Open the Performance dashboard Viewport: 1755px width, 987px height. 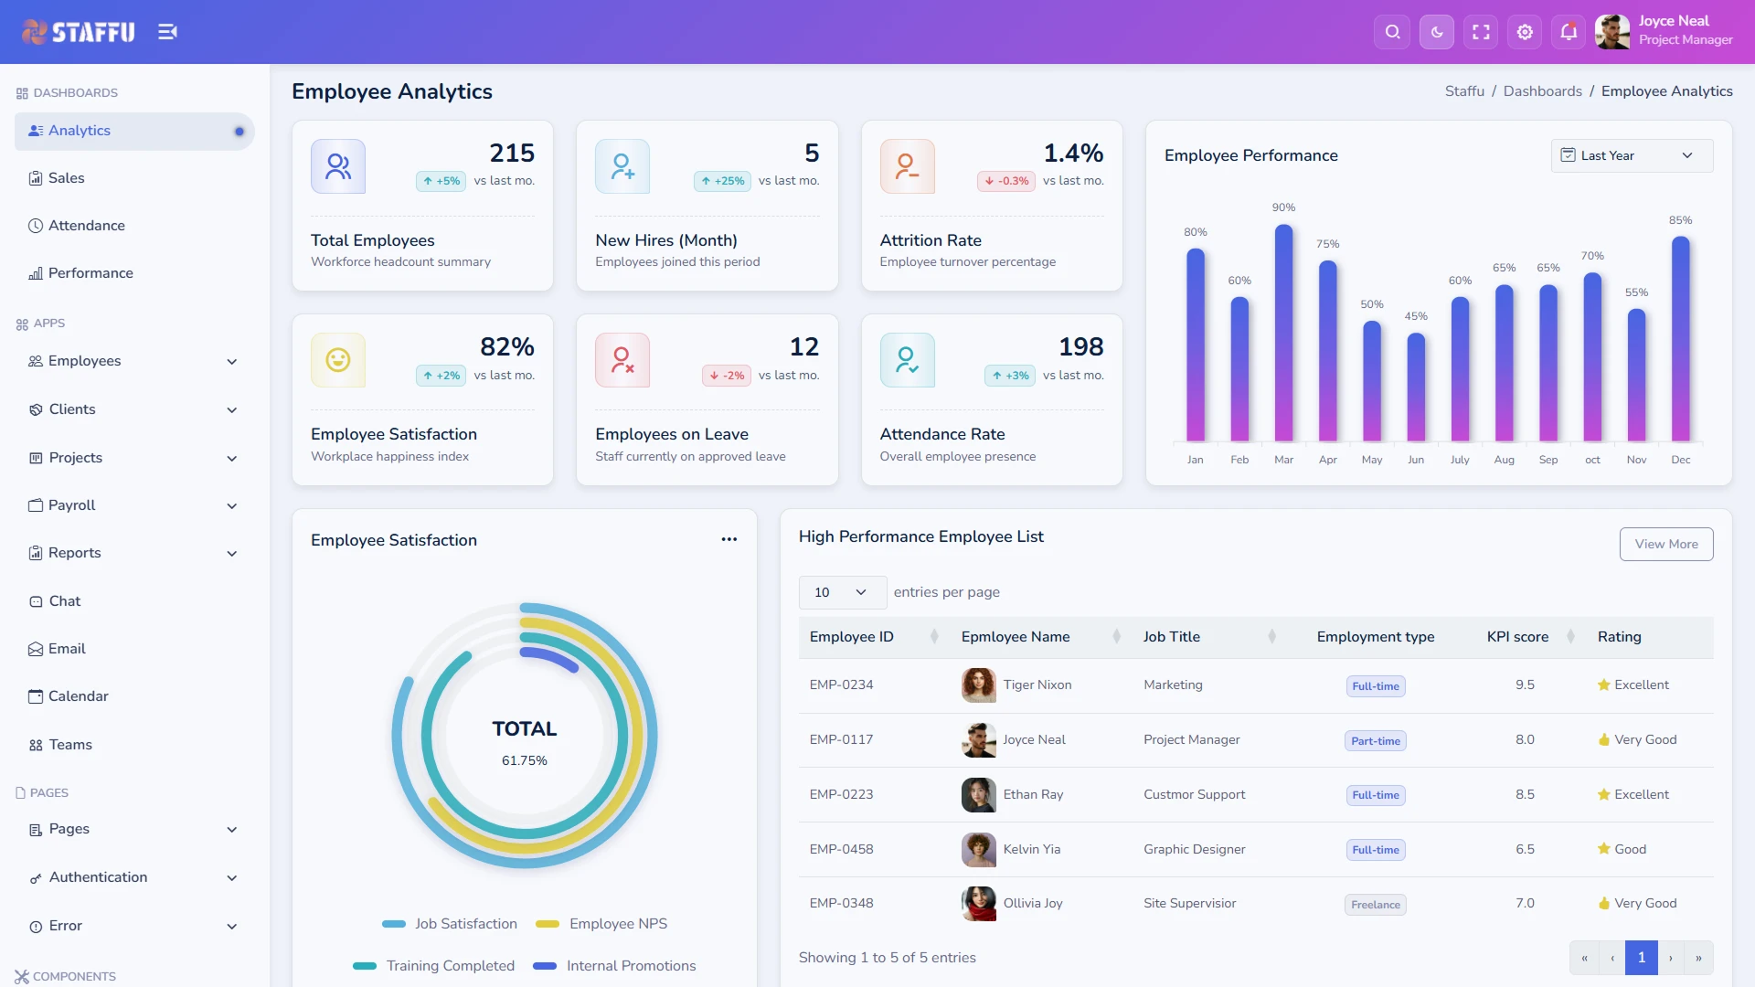pos(134,273)
